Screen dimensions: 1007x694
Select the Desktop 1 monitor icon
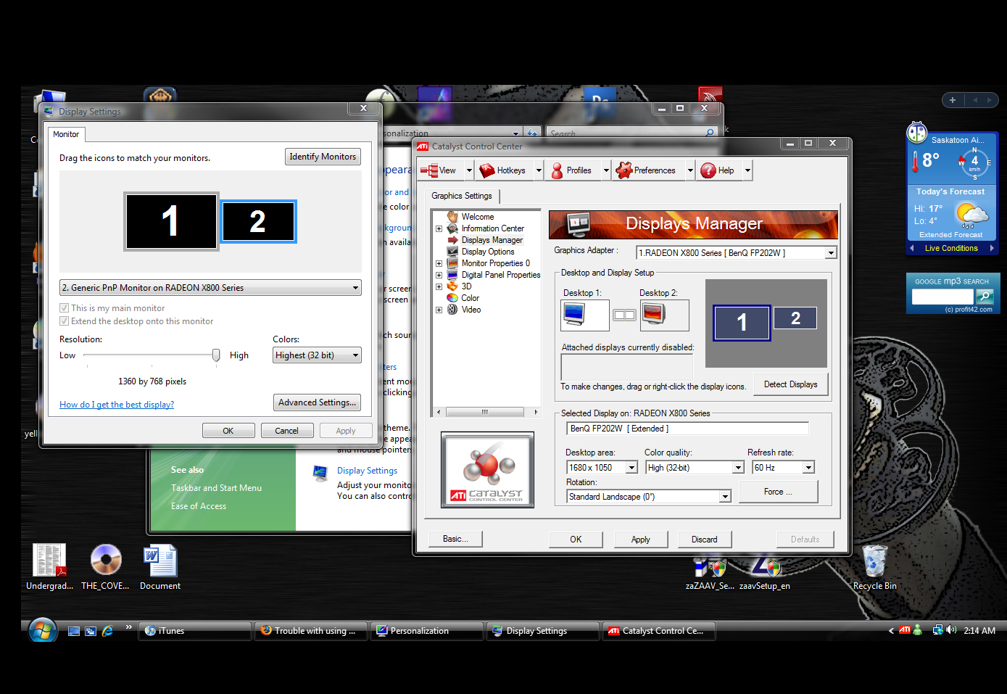[574, 314]
